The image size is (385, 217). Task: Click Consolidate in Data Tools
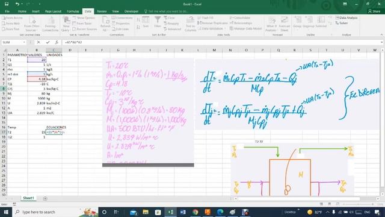pyautogui.click(x=240, y=17)
